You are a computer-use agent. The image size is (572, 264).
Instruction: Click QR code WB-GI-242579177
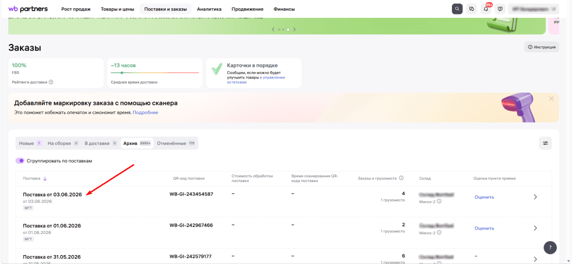coord(190,256)
